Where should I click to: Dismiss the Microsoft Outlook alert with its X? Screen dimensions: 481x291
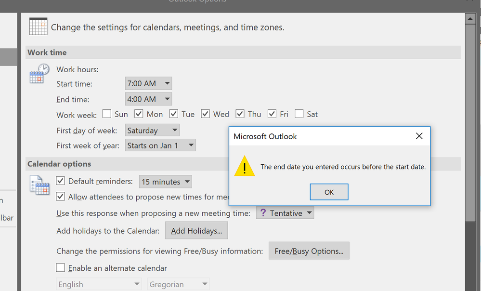pos(419,136)
